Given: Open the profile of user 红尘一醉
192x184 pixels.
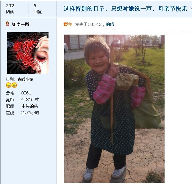Looking at the screenshot, I should [20, 25].
